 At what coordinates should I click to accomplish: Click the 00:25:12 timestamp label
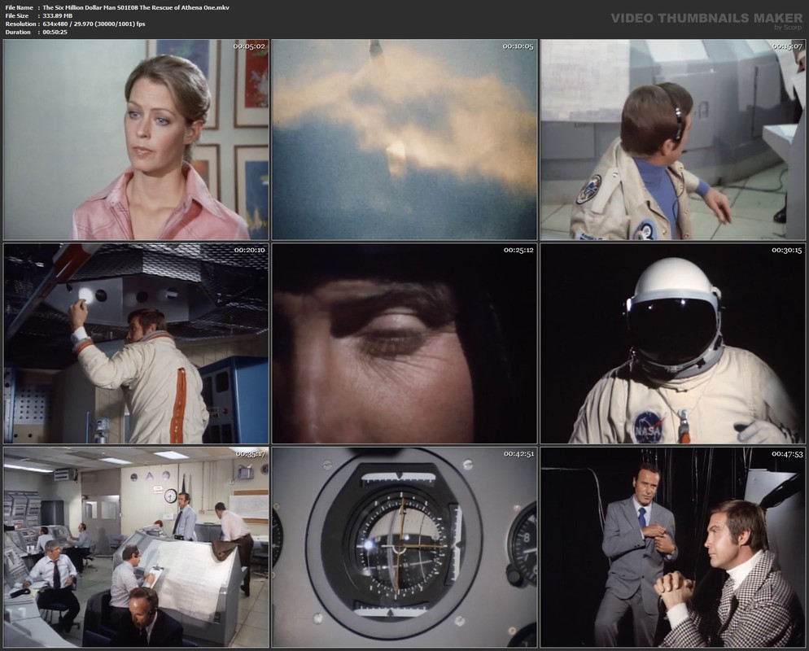click(x=518, y=250)
